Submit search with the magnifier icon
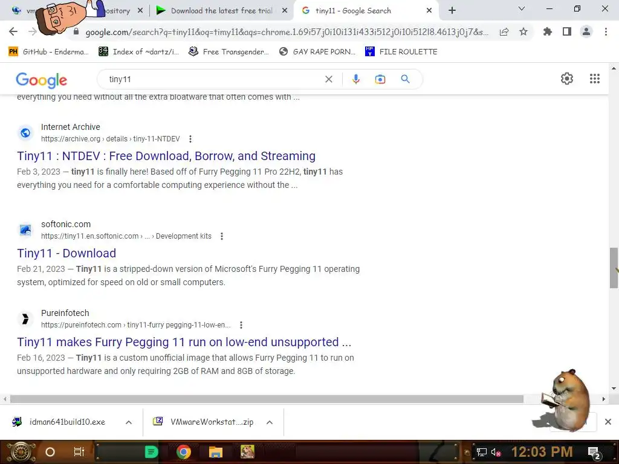This screenshot has height=464, width=619. click(x=405, y=79)
